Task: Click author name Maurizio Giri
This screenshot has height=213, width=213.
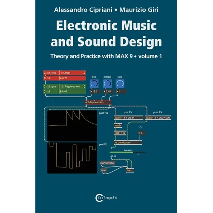Action: pos(139,10)
